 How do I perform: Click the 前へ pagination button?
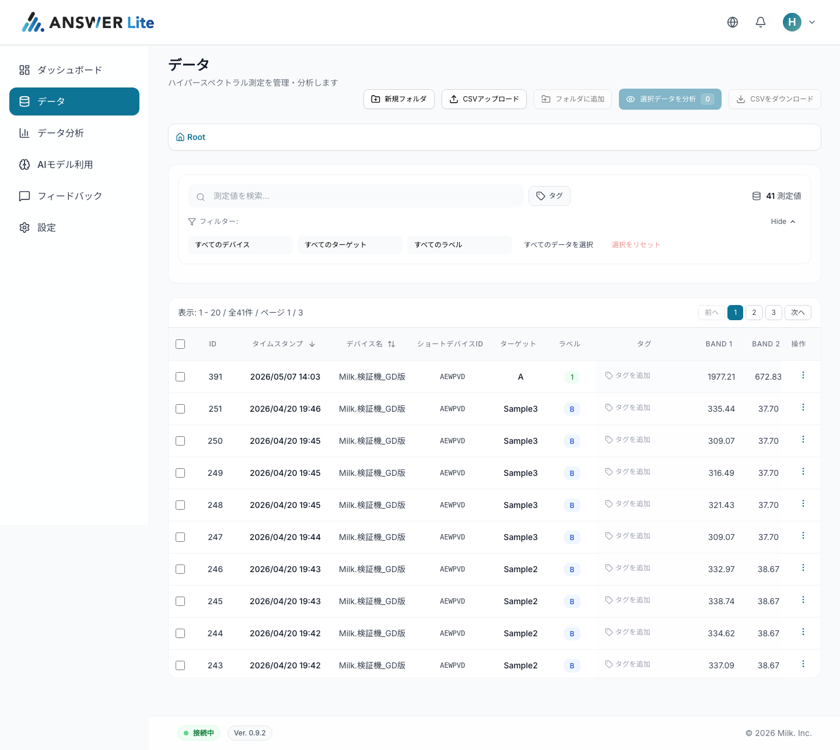pos(712,313)
